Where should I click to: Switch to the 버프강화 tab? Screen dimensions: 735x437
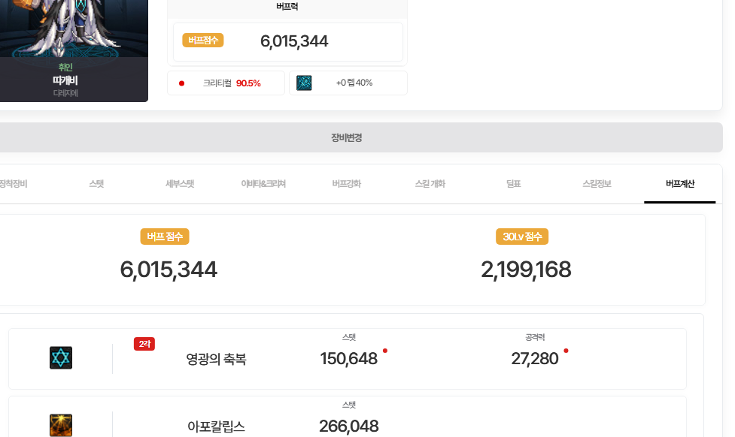(347, 184)
